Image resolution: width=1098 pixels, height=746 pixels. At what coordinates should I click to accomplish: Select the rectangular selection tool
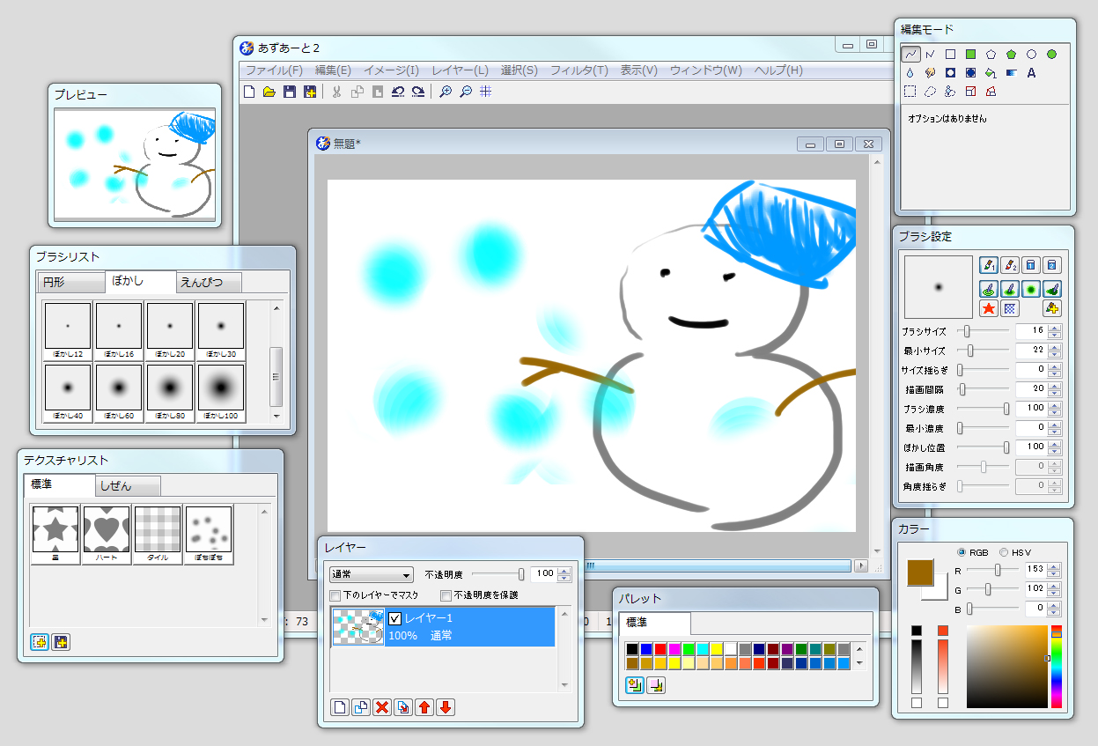[x=910, y=91]
